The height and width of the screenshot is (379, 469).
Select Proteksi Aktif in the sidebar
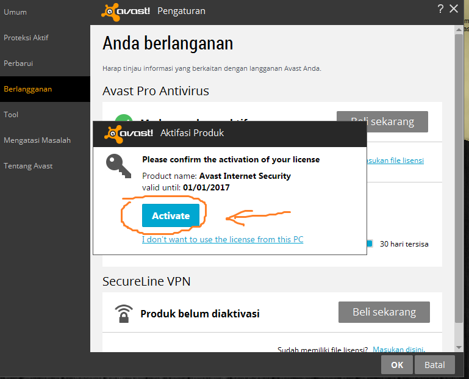pos(26,38)
